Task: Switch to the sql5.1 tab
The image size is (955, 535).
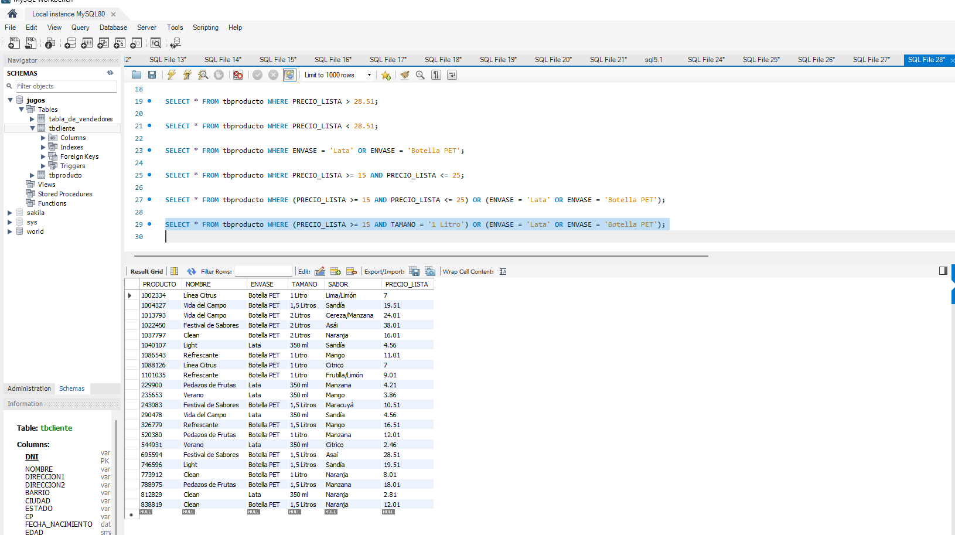Action: pos(654,60)
